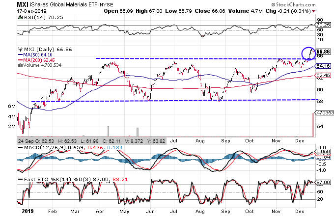Image resolution: width=334 pixels, height=216 pixels.
Task: Click the Chg -0.21 (-0.31%) value
Action: [288, 11]
